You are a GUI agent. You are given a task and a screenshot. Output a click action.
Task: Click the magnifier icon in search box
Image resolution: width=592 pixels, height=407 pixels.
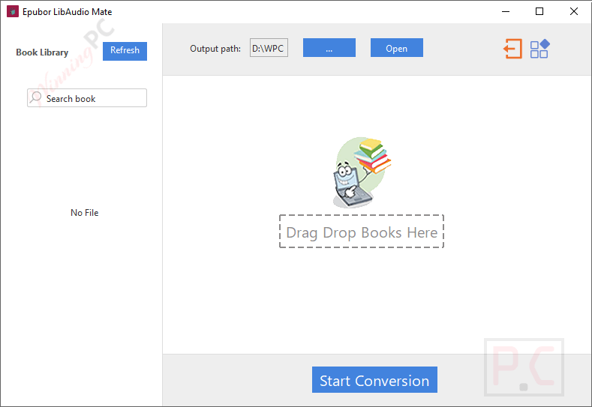click(x=35, y=97)
